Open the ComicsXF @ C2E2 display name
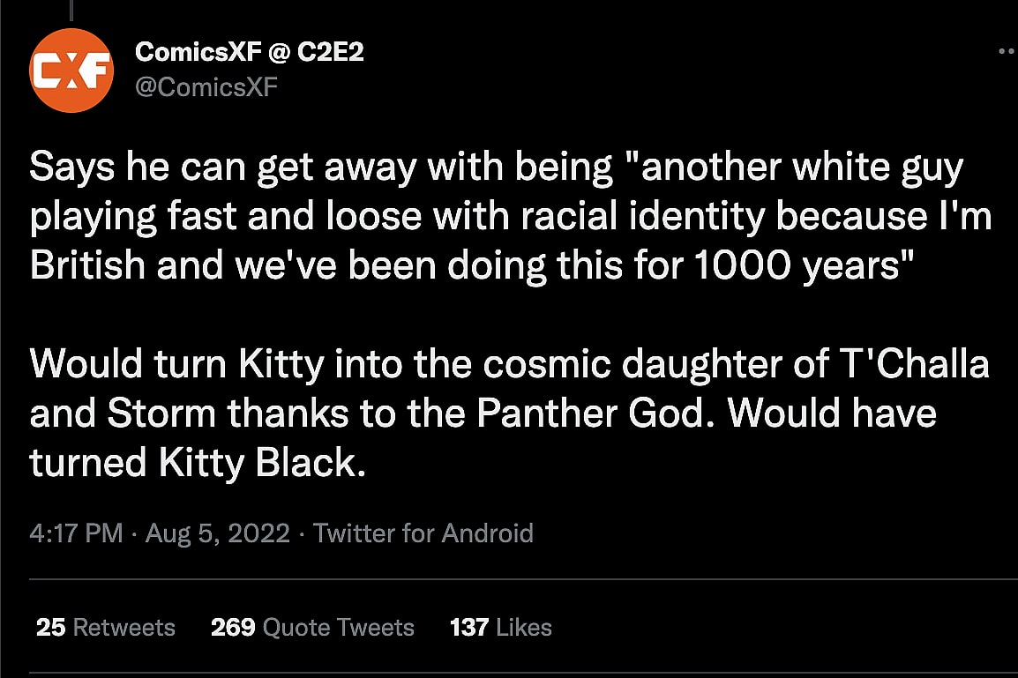 [249, 52]
